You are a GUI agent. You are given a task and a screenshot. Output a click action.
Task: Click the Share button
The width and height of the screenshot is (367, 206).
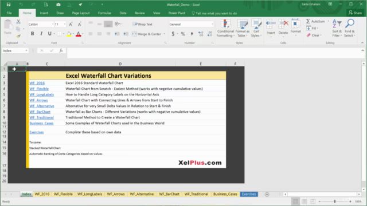[356, 13]
